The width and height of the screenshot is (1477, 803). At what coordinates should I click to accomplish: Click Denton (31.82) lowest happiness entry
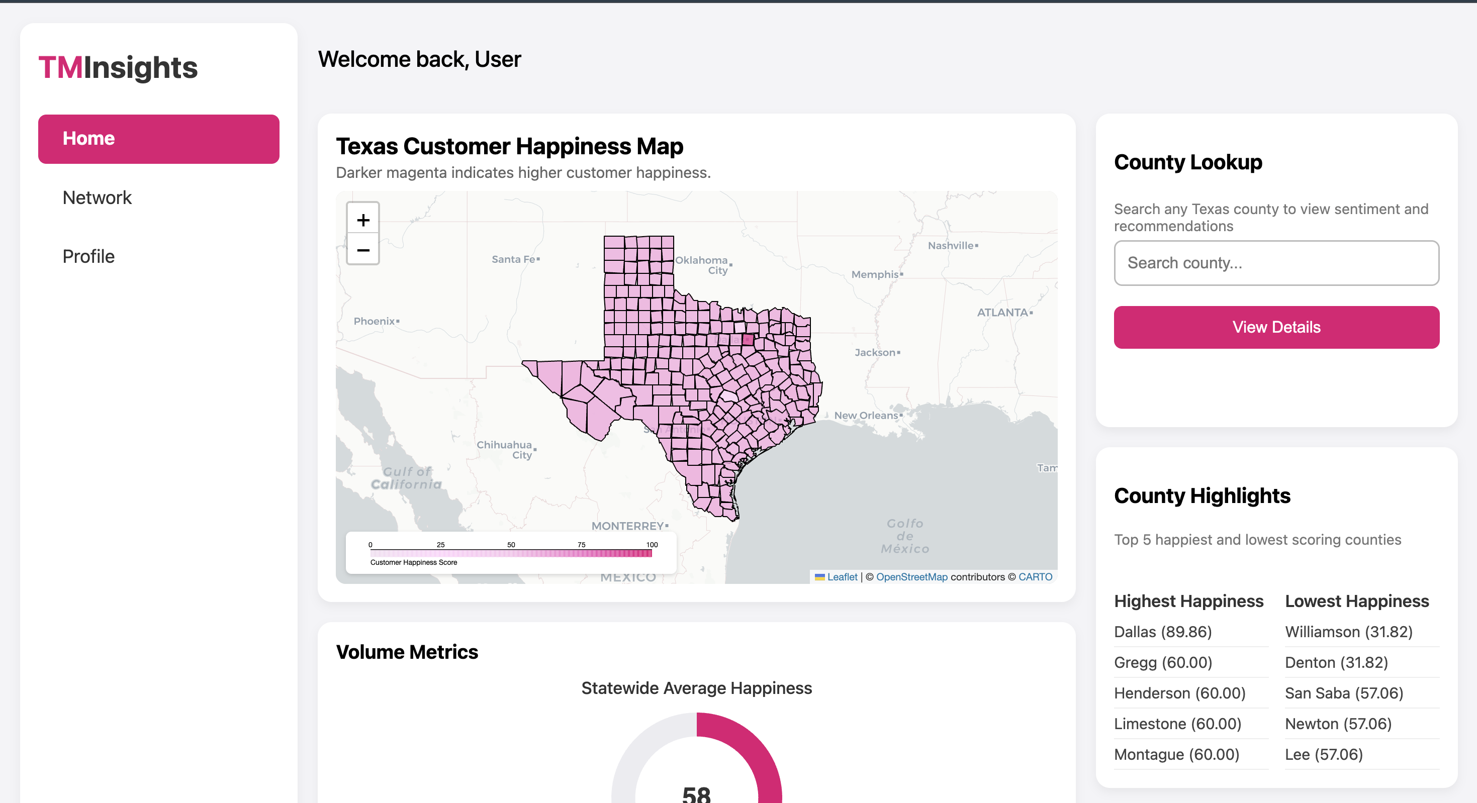click(1336, 663)
